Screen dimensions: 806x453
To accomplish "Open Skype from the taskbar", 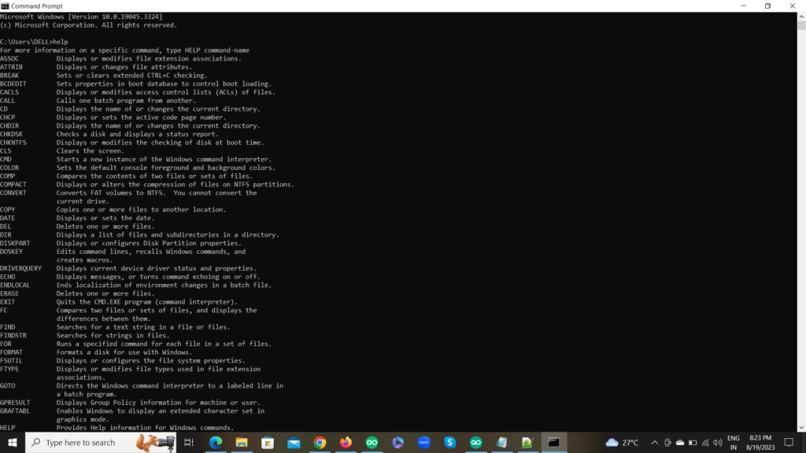I will pyautogui.click(x=449, y=442).
